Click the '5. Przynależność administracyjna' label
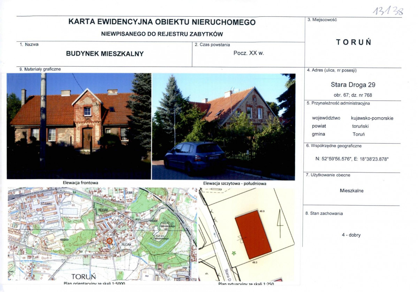 pyautogui.click(x=338, y=103)
